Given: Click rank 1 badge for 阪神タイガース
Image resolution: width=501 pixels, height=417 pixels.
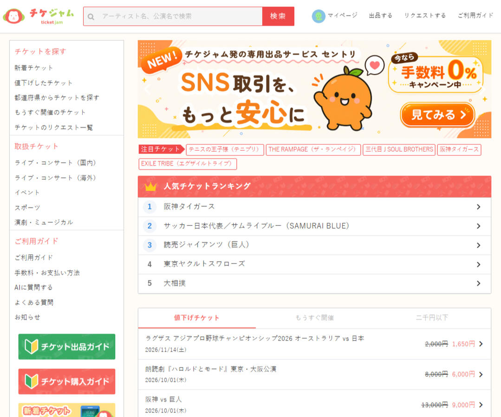Looking at the screenshot, I should pos(150,207).
